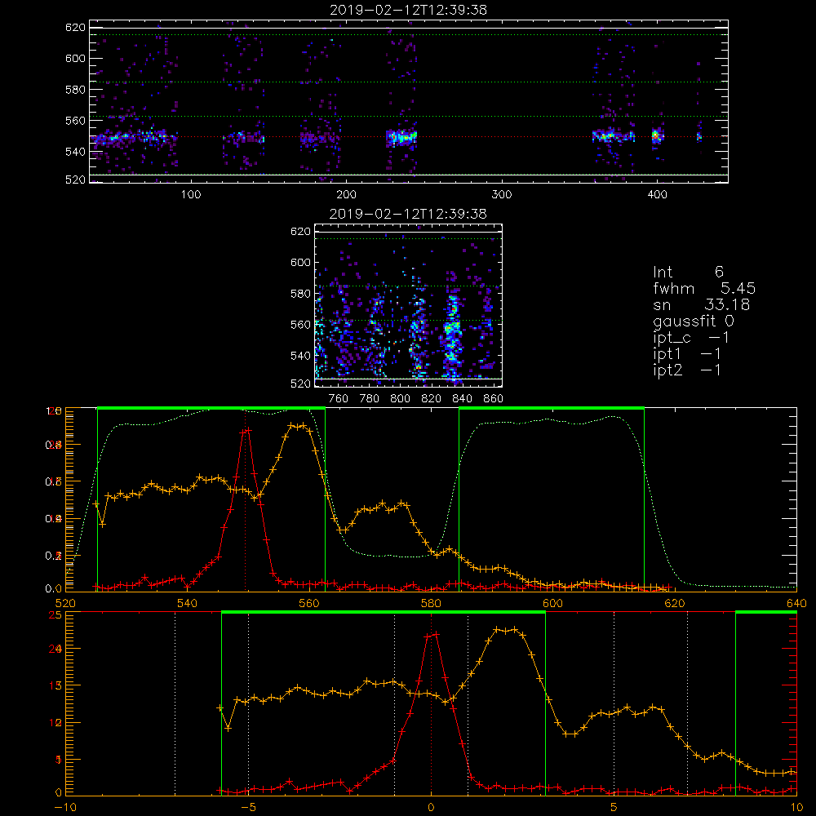816x816 pixels.
Task: Click the orange curve peak in the -10 to 10 plot
Action: click(507, 631)
